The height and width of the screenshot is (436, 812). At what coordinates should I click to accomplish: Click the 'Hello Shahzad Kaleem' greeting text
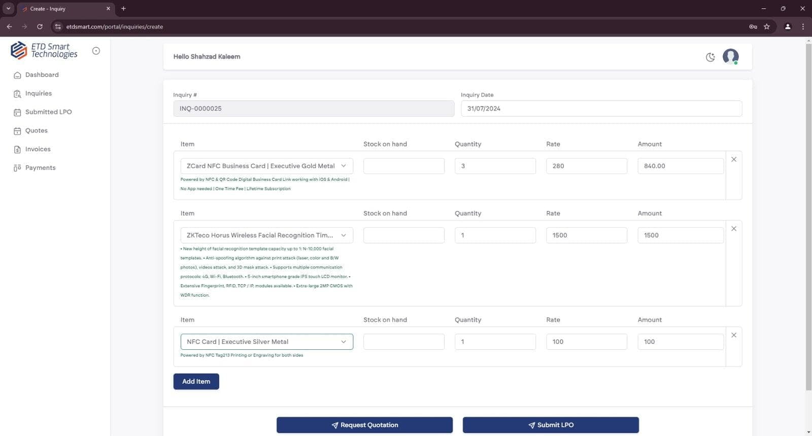207,57
